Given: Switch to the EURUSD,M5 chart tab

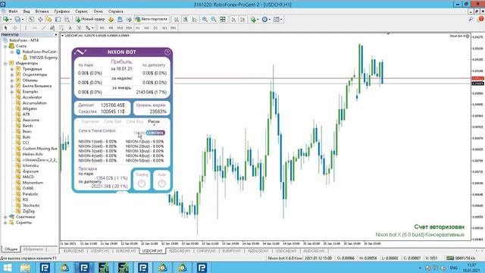Looking at the screenshot, I should pos(74,251).
